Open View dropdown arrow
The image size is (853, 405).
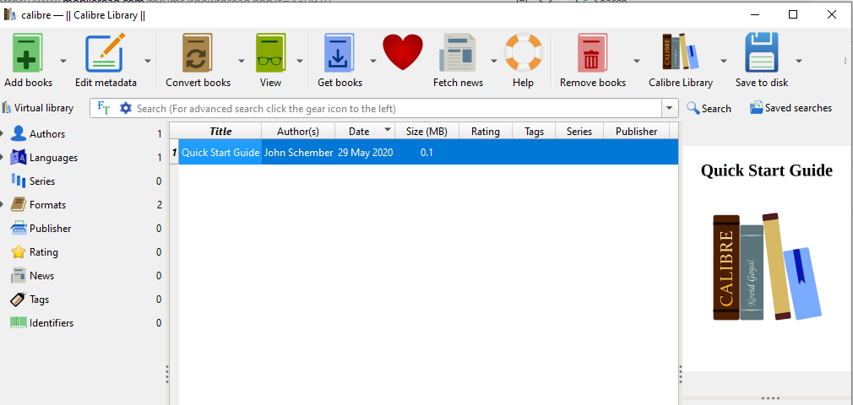(x=300, y=61)
